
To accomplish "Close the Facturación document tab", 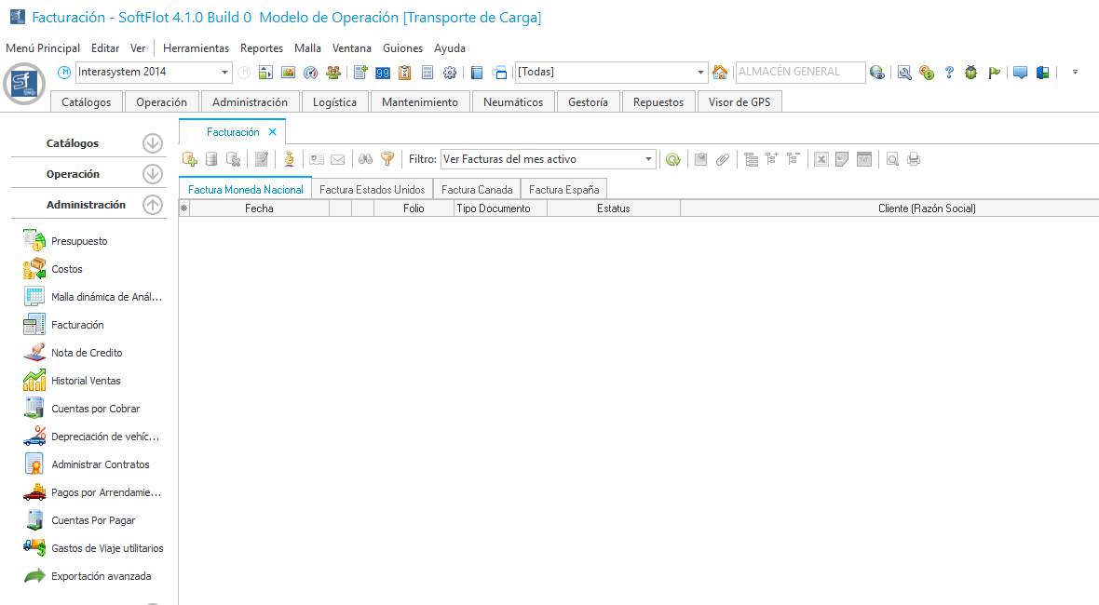I will [272, 132].
